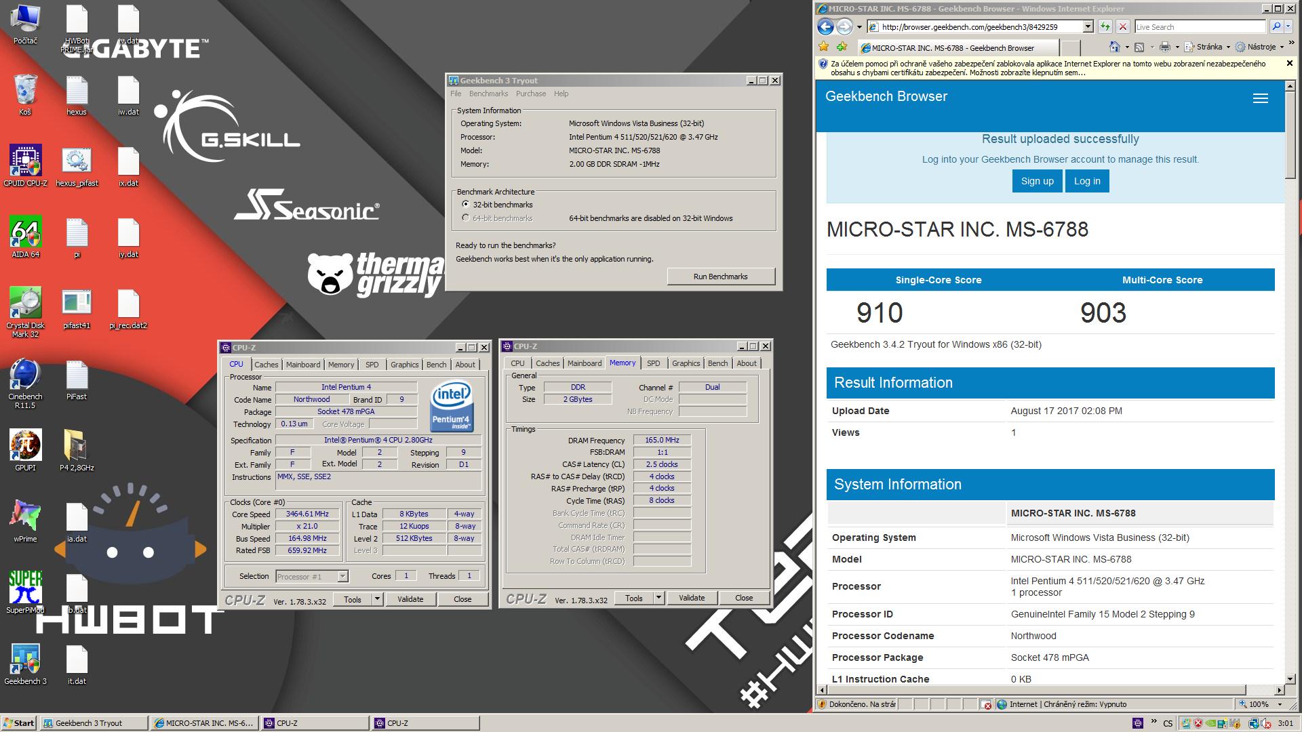Select the 64-bit benchmarks radio button

[465, 218]
